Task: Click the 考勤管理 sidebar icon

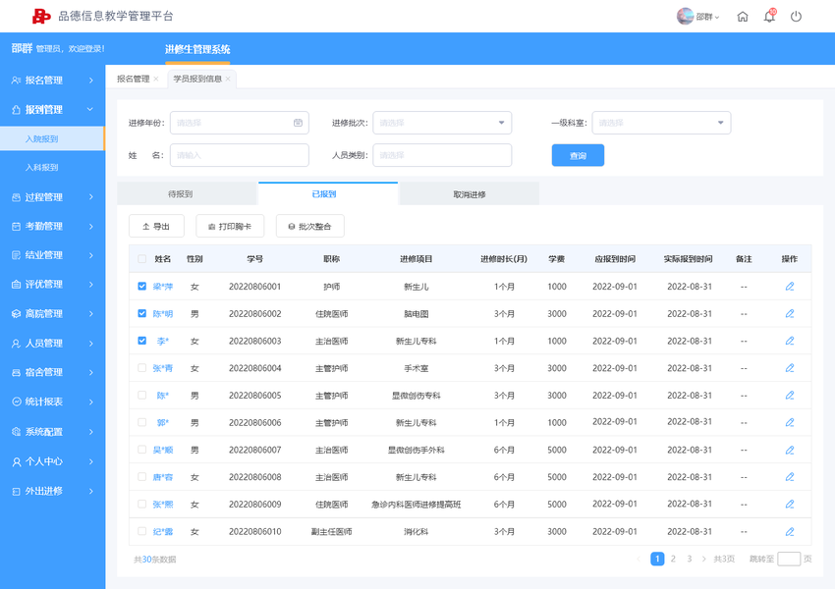Action: [16, 226]
